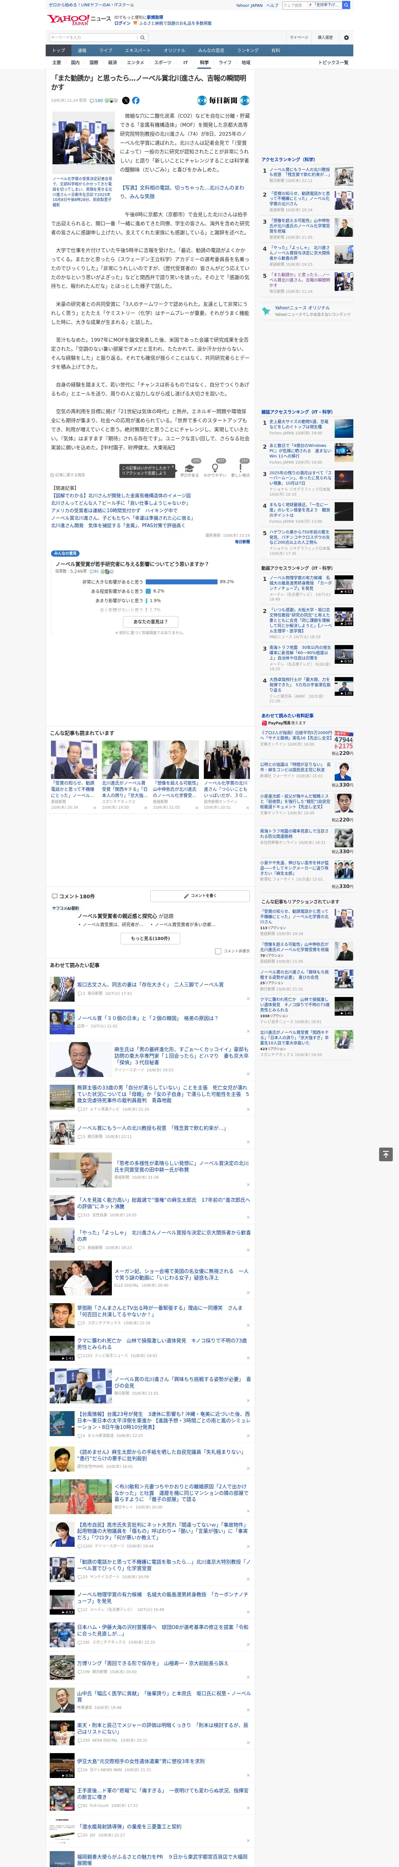This screenshot has width=399, height=1867.
Task: Click Yahoo!ニュース オリジナル bird icon
Action: (x=267, y=310)
